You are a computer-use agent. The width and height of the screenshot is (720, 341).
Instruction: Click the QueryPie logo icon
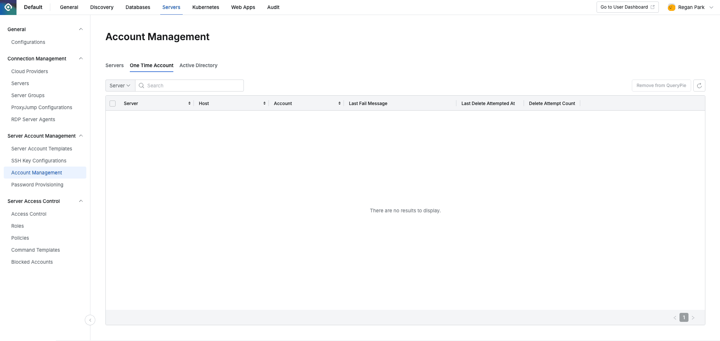[x=8, y=7]
